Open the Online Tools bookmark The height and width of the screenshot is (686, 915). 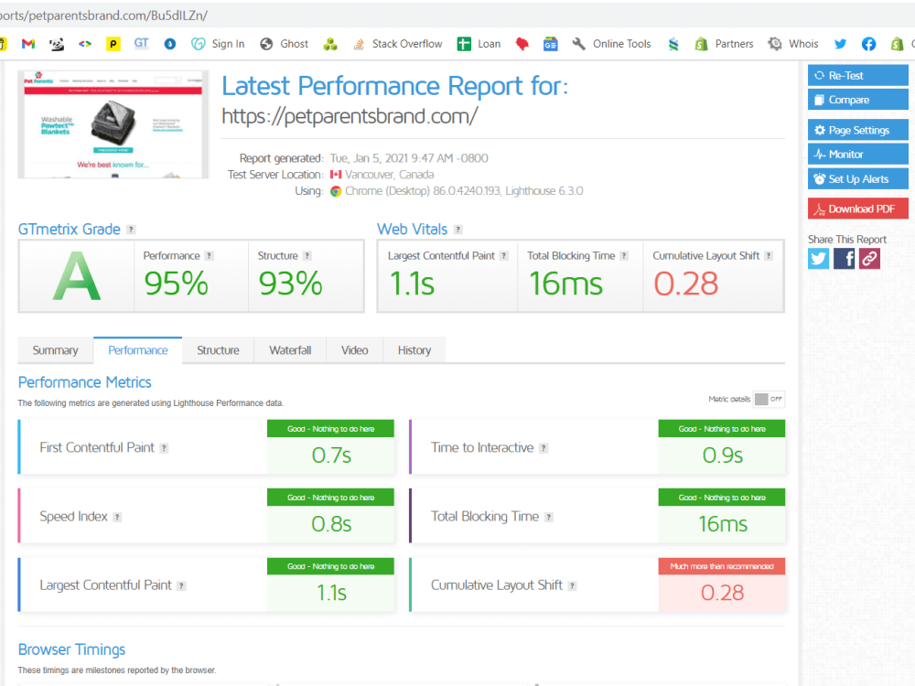pos(611,44)
